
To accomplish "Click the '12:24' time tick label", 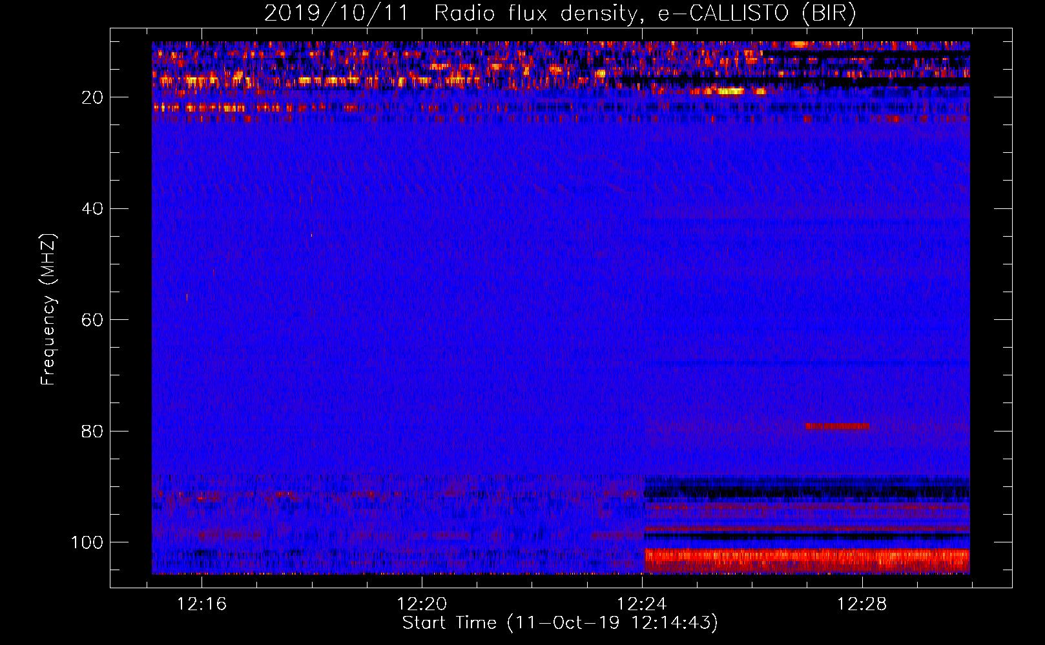I will 642,604.
